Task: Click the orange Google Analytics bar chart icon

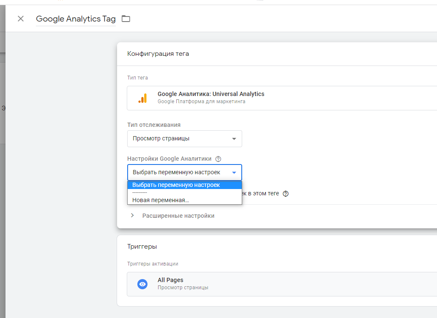Action: 142,98
